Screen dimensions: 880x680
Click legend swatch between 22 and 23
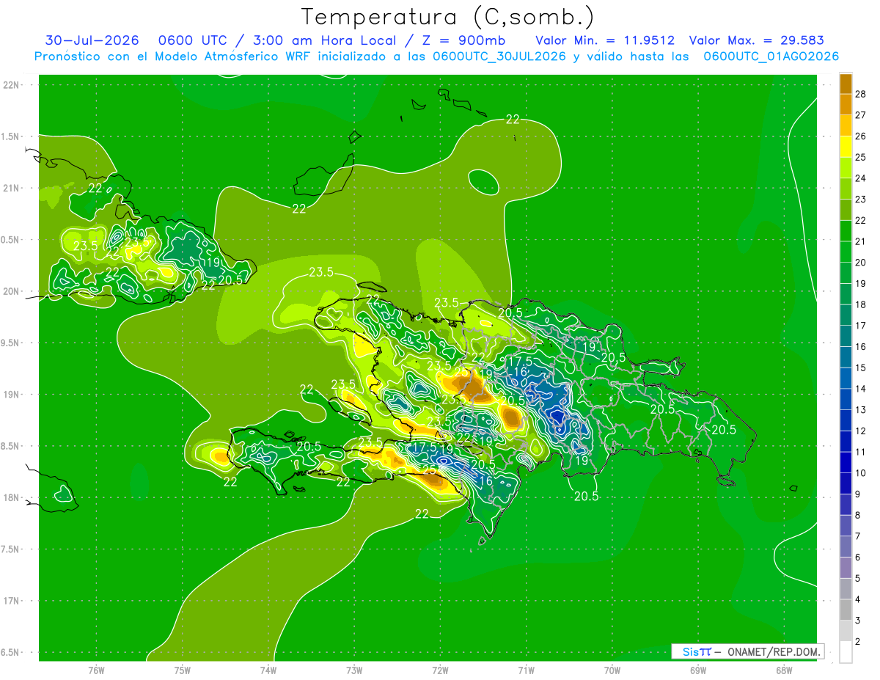click(x=846, y=210)
